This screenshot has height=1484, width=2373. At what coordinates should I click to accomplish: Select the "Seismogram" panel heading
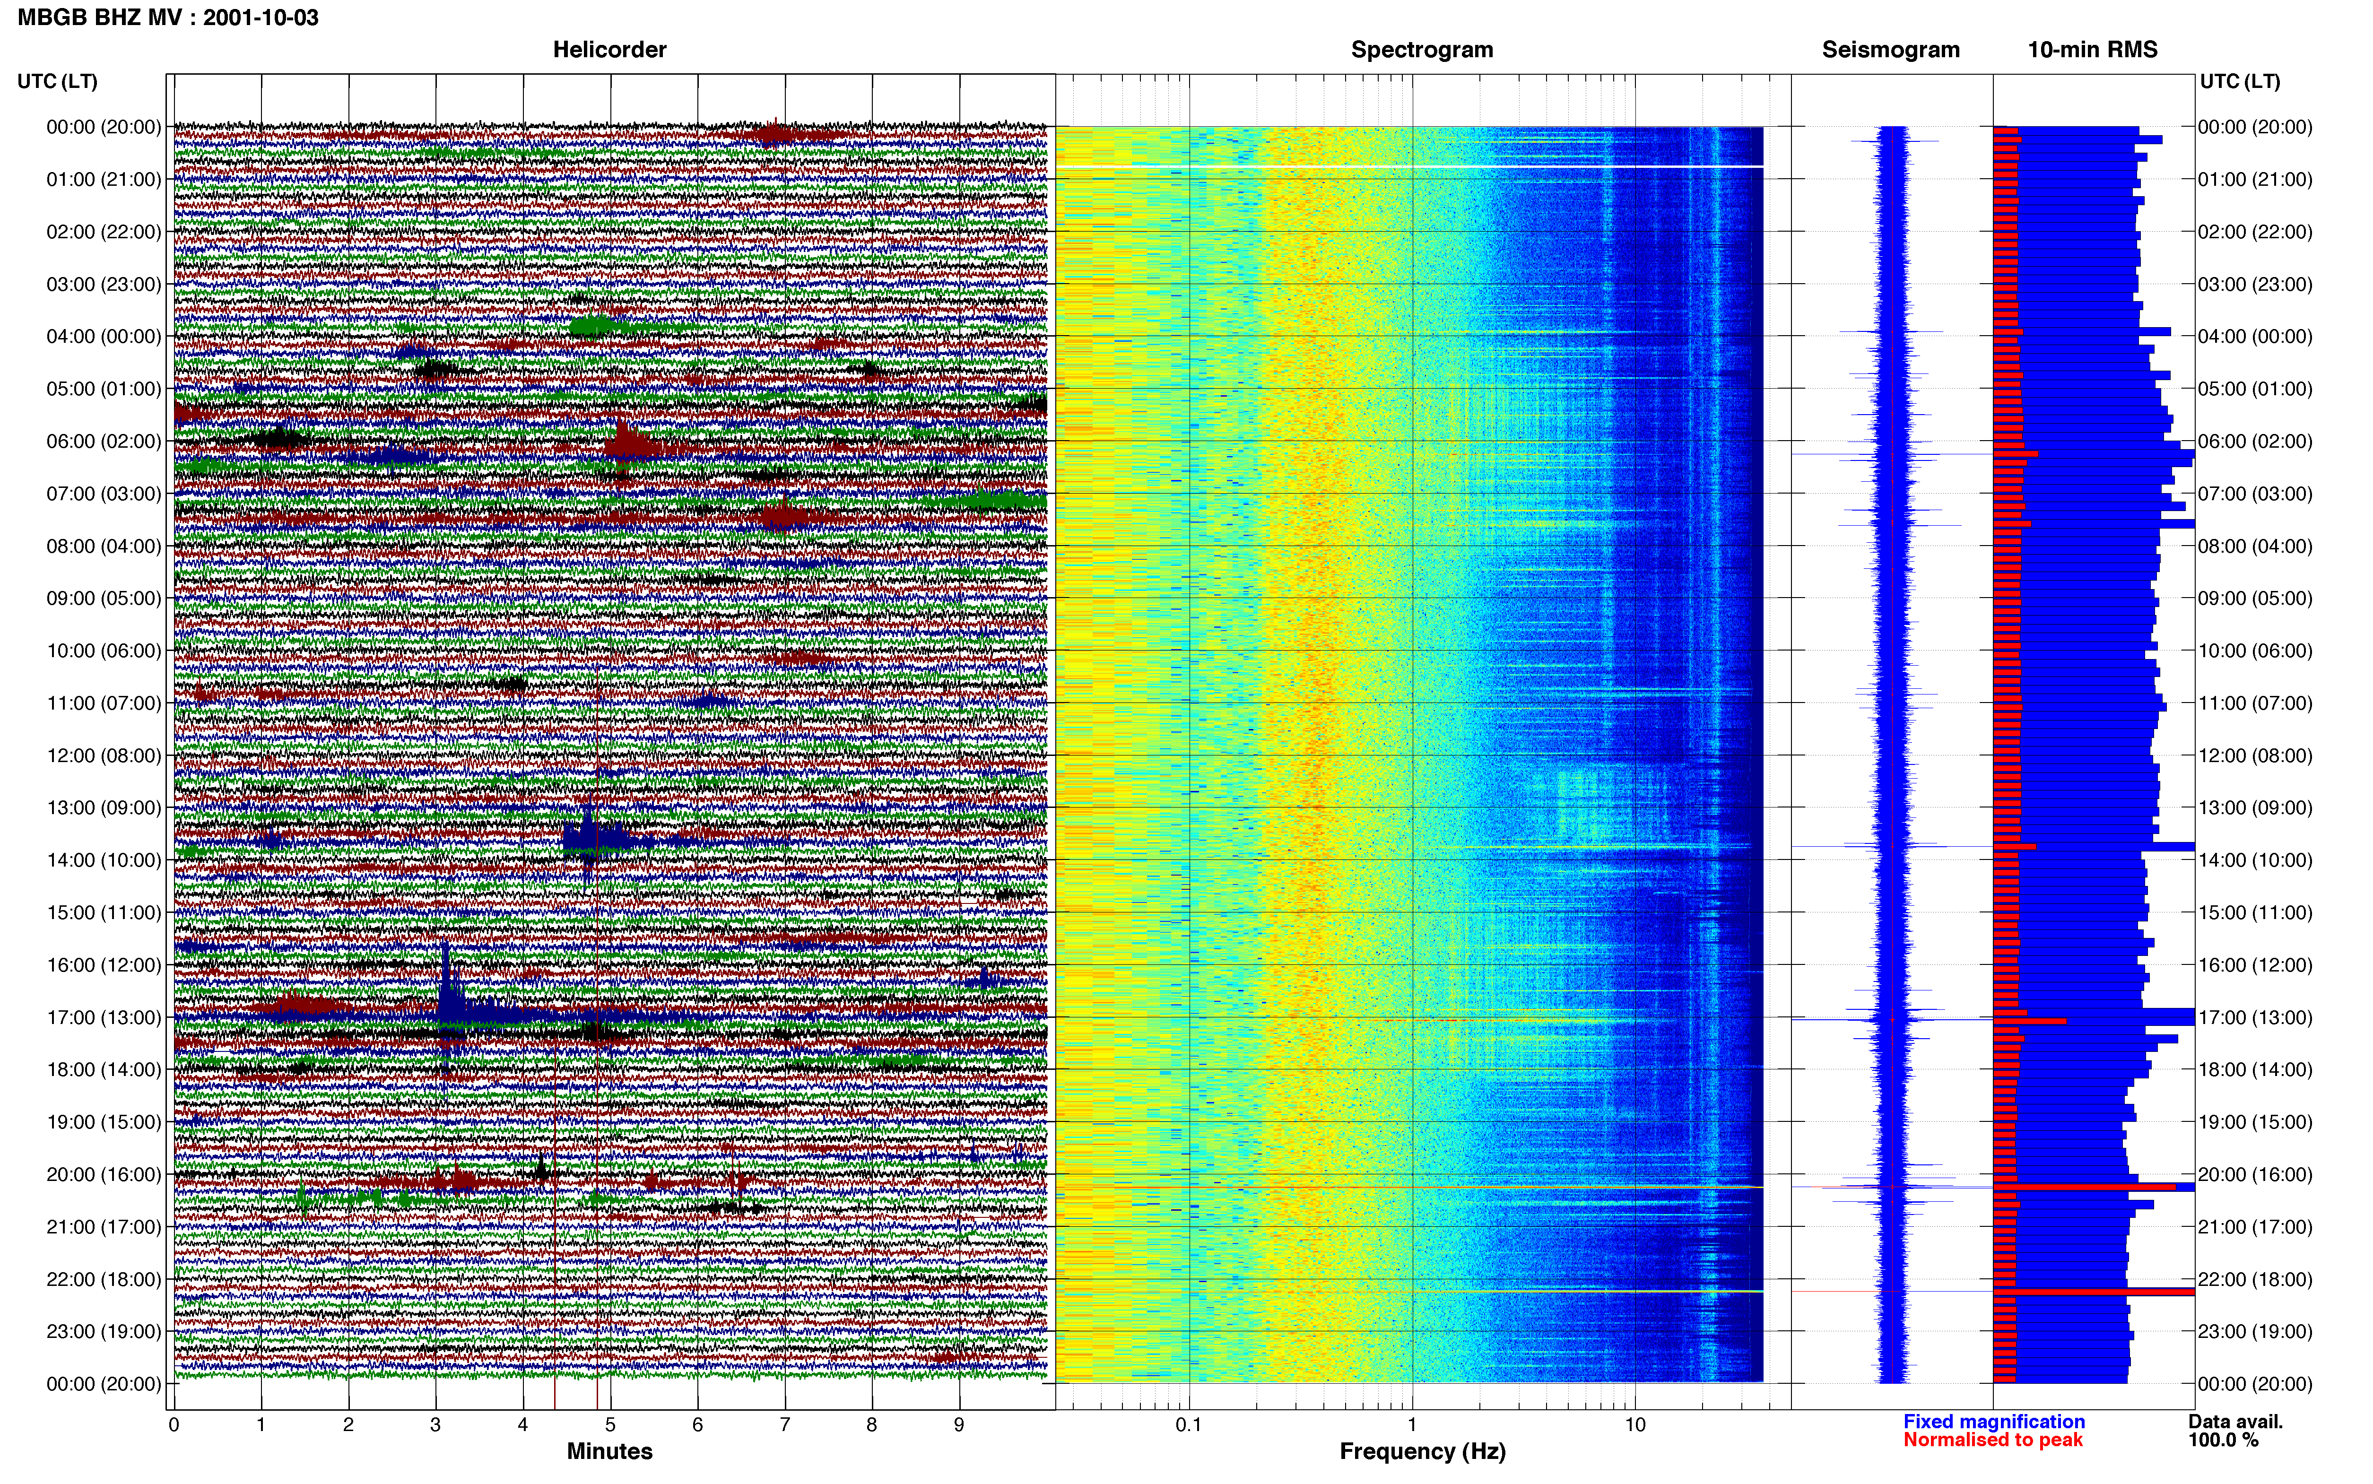1890,50
